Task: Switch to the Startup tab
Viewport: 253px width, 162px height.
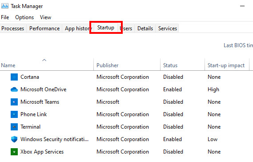Action: click(x=106, y=28)
